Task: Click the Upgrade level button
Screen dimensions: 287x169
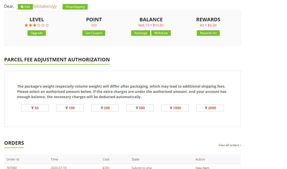Action: click(x=37, y=33)
